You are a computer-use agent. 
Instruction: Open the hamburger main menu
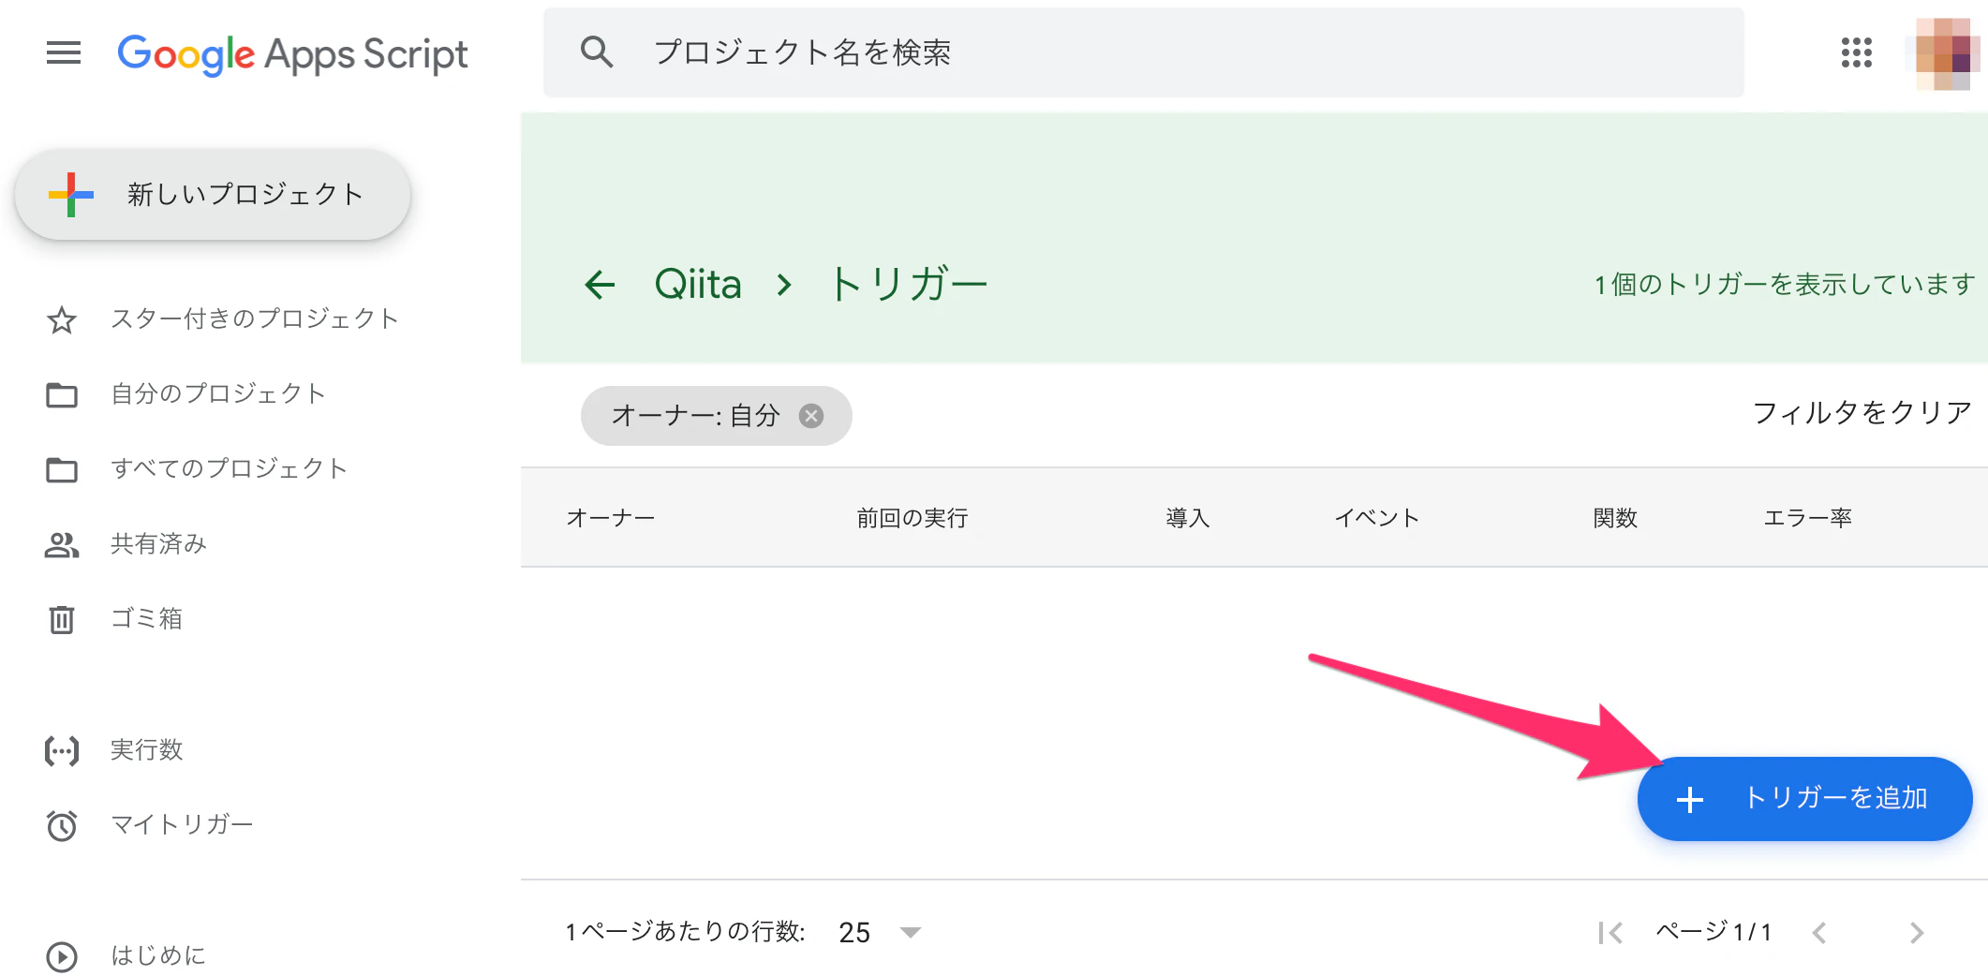pos(64,53)
